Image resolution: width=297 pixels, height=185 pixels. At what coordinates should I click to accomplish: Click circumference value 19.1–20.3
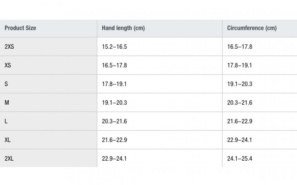(240, 84)
